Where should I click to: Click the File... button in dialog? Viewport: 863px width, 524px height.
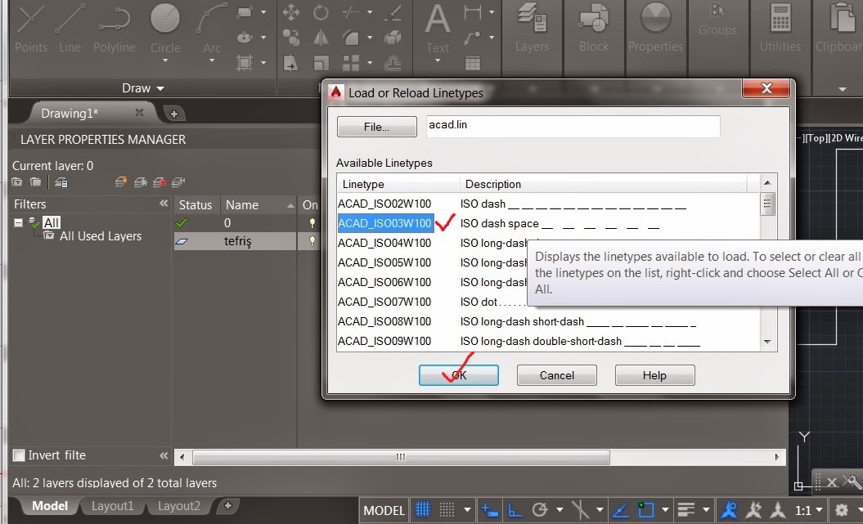[376, 127]
